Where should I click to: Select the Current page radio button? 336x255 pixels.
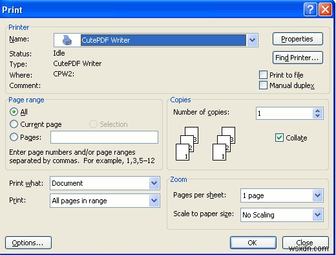pyautogui.click(x=14, y=124)
